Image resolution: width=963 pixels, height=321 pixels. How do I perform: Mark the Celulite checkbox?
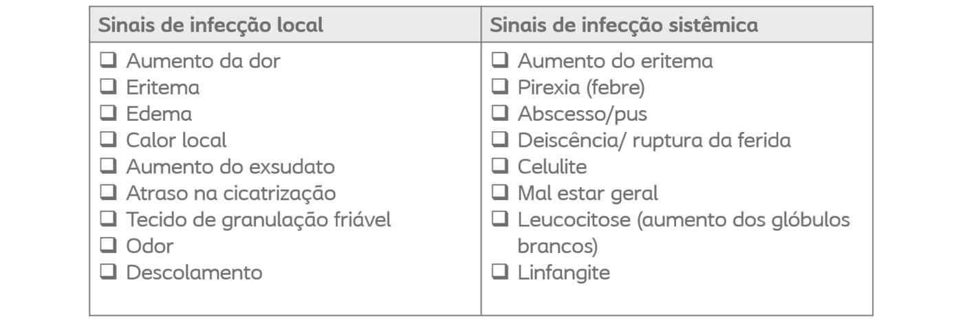pos(499,166)
